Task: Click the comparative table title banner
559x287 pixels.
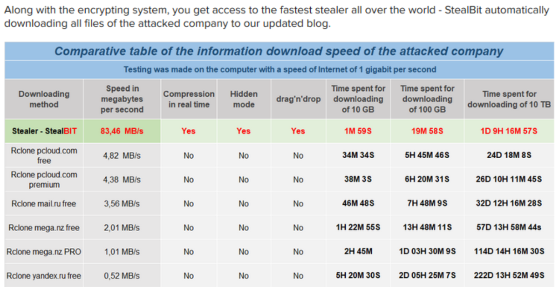Action: point(279,51)
